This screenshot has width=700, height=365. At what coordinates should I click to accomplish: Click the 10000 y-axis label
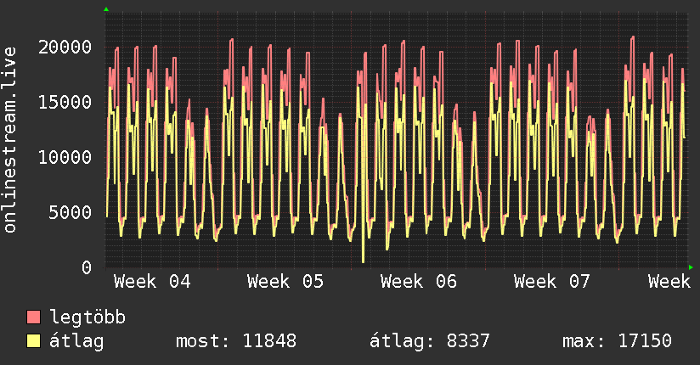(x=66, y=157)
